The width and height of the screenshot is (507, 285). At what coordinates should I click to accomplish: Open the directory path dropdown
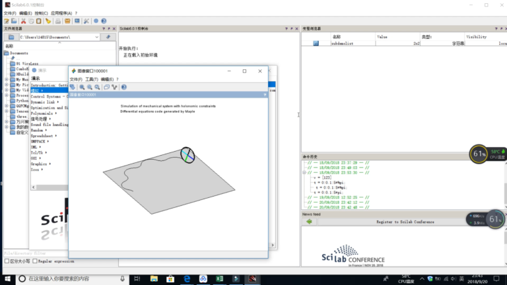tap(96, 37)
